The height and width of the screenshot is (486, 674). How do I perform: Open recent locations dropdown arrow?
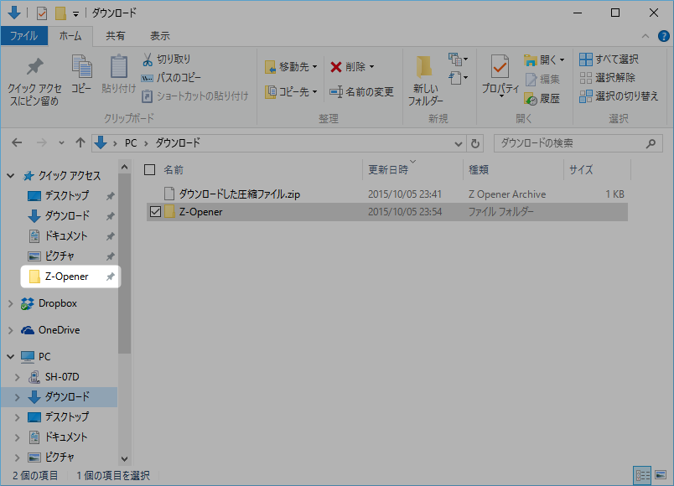coord(61,143)
